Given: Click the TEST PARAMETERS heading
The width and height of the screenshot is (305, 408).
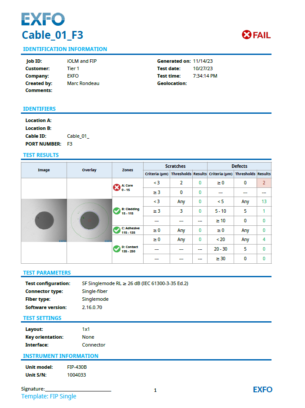Looking at the screenshot, I should pyautogui.click(x=47, y=273).
